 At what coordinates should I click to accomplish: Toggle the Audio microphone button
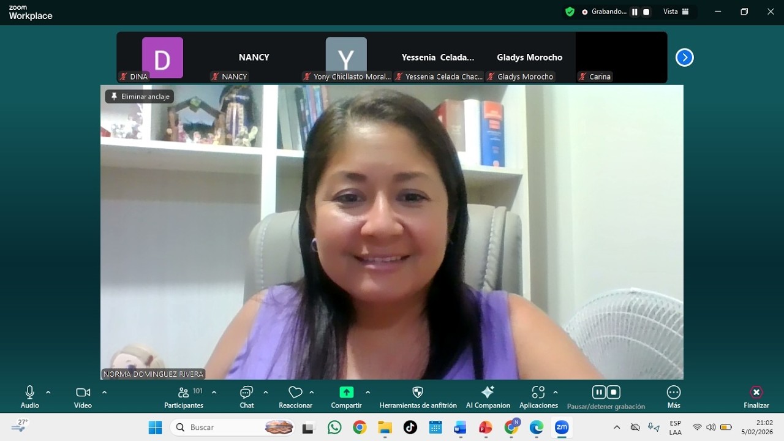tap(29, 397)
